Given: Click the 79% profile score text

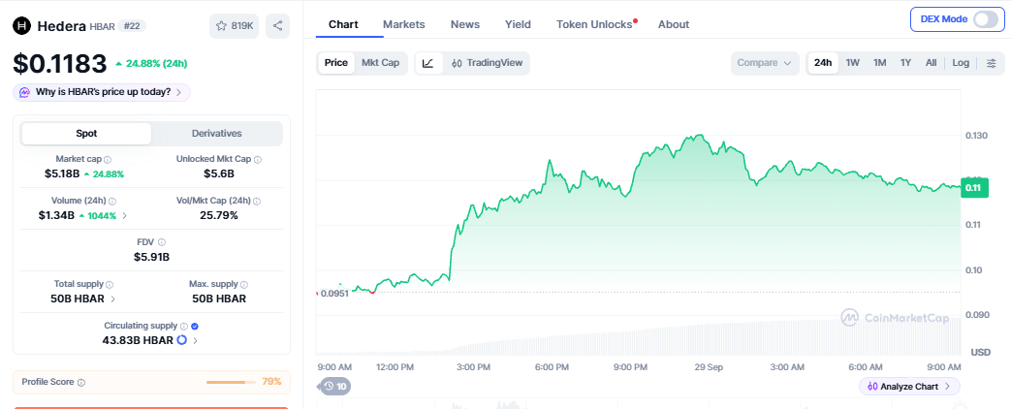Looking at the screenshot, I should [271, 382].
